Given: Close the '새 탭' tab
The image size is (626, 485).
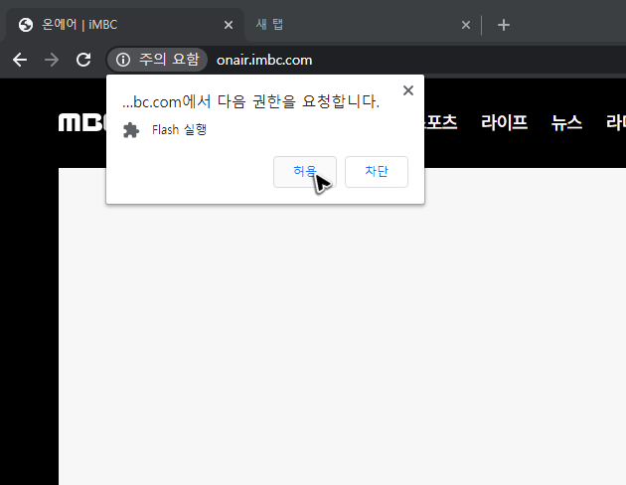Looking at the screenshot, I should tap(465, 25).
